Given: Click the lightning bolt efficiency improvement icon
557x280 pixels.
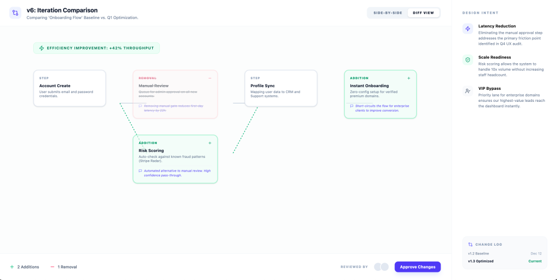Looking at the screenshot, I should click(x=41, y=48).
